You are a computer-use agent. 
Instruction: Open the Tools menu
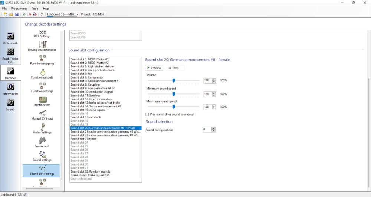pos(35,8)
